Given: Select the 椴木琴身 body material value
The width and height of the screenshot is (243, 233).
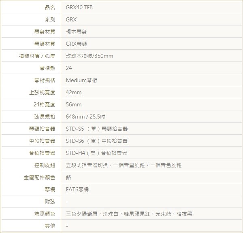Looking at the screenshot, I should point(76,32).
